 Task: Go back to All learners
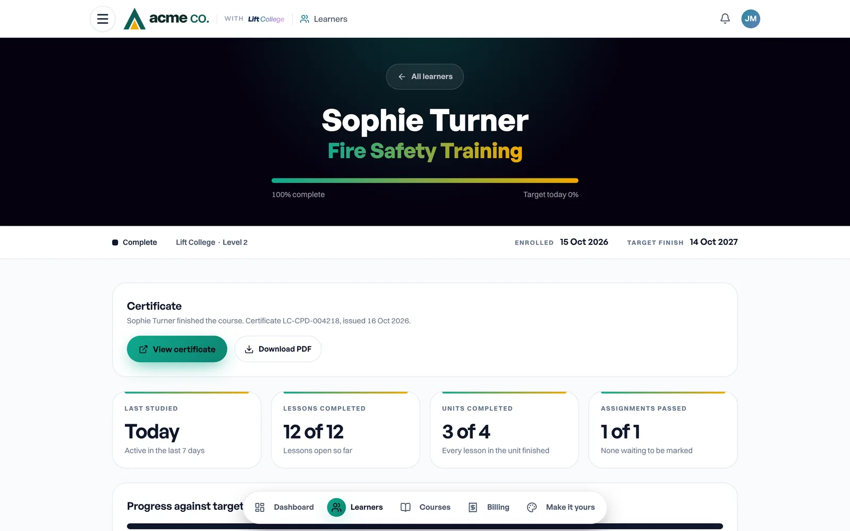425,76
